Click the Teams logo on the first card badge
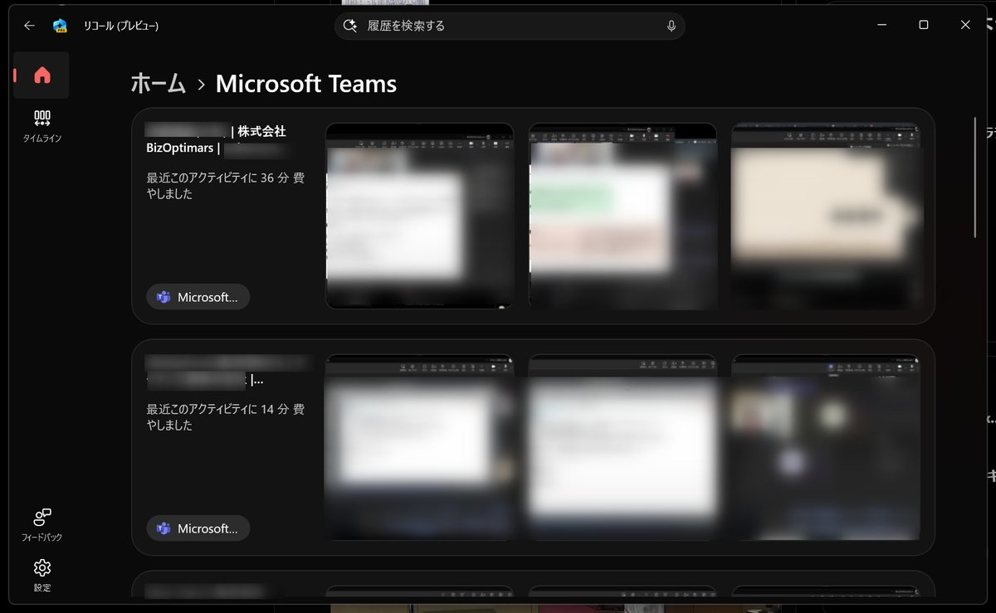 pyautogui.click(x=163, y=296)
